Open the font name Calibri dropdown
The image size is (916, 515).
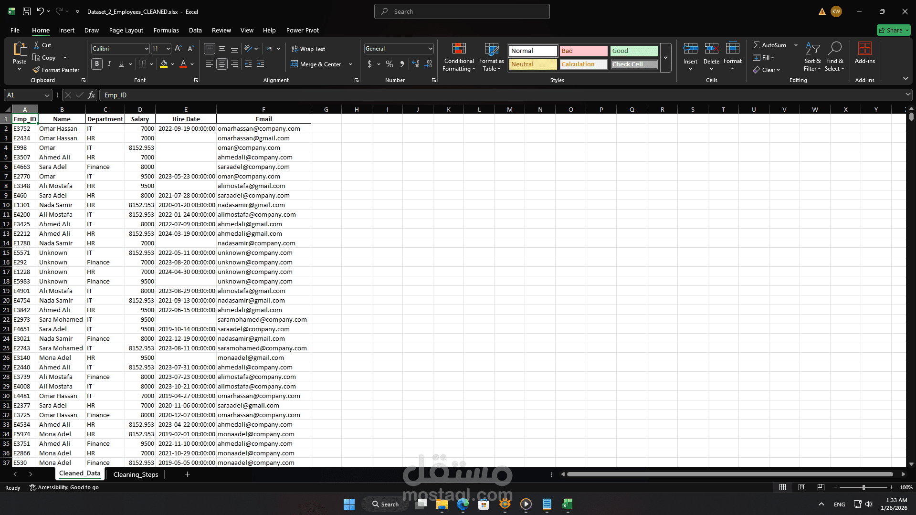point(147,49)
